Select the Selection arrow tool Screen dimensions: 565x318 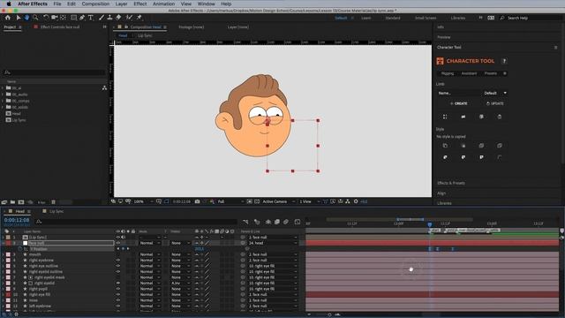[x=19, y=18]
